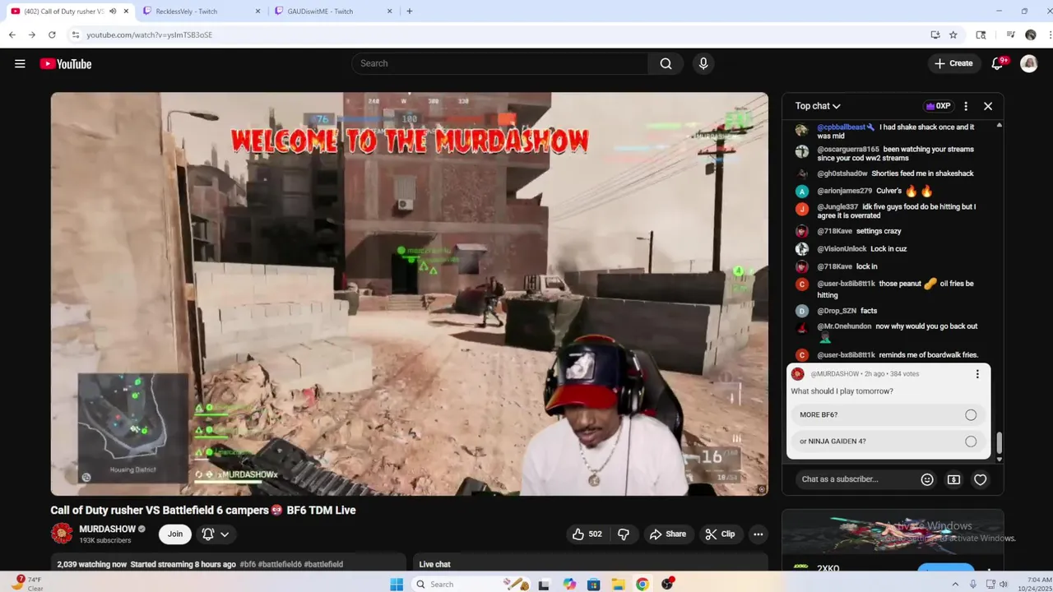Image resolution: width=1053 pixels, height=592 pixels.
Task: Close the GAUDiswitME Twitch tab
Action: pos(390,12)
